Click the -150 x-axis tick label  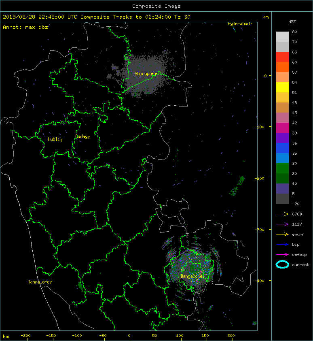(51, 336)
